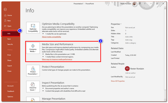The height and width of the screenshot is (103, 168).
Task: Click the account name in title bar
Action: pyautogui.click(x=126, y=4)
